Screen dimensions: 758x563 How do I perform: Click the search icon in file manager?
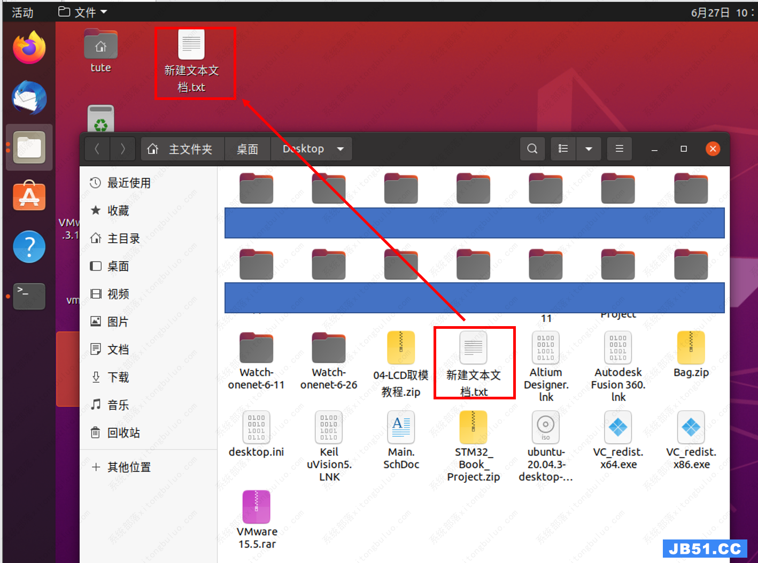click(532, 149)
